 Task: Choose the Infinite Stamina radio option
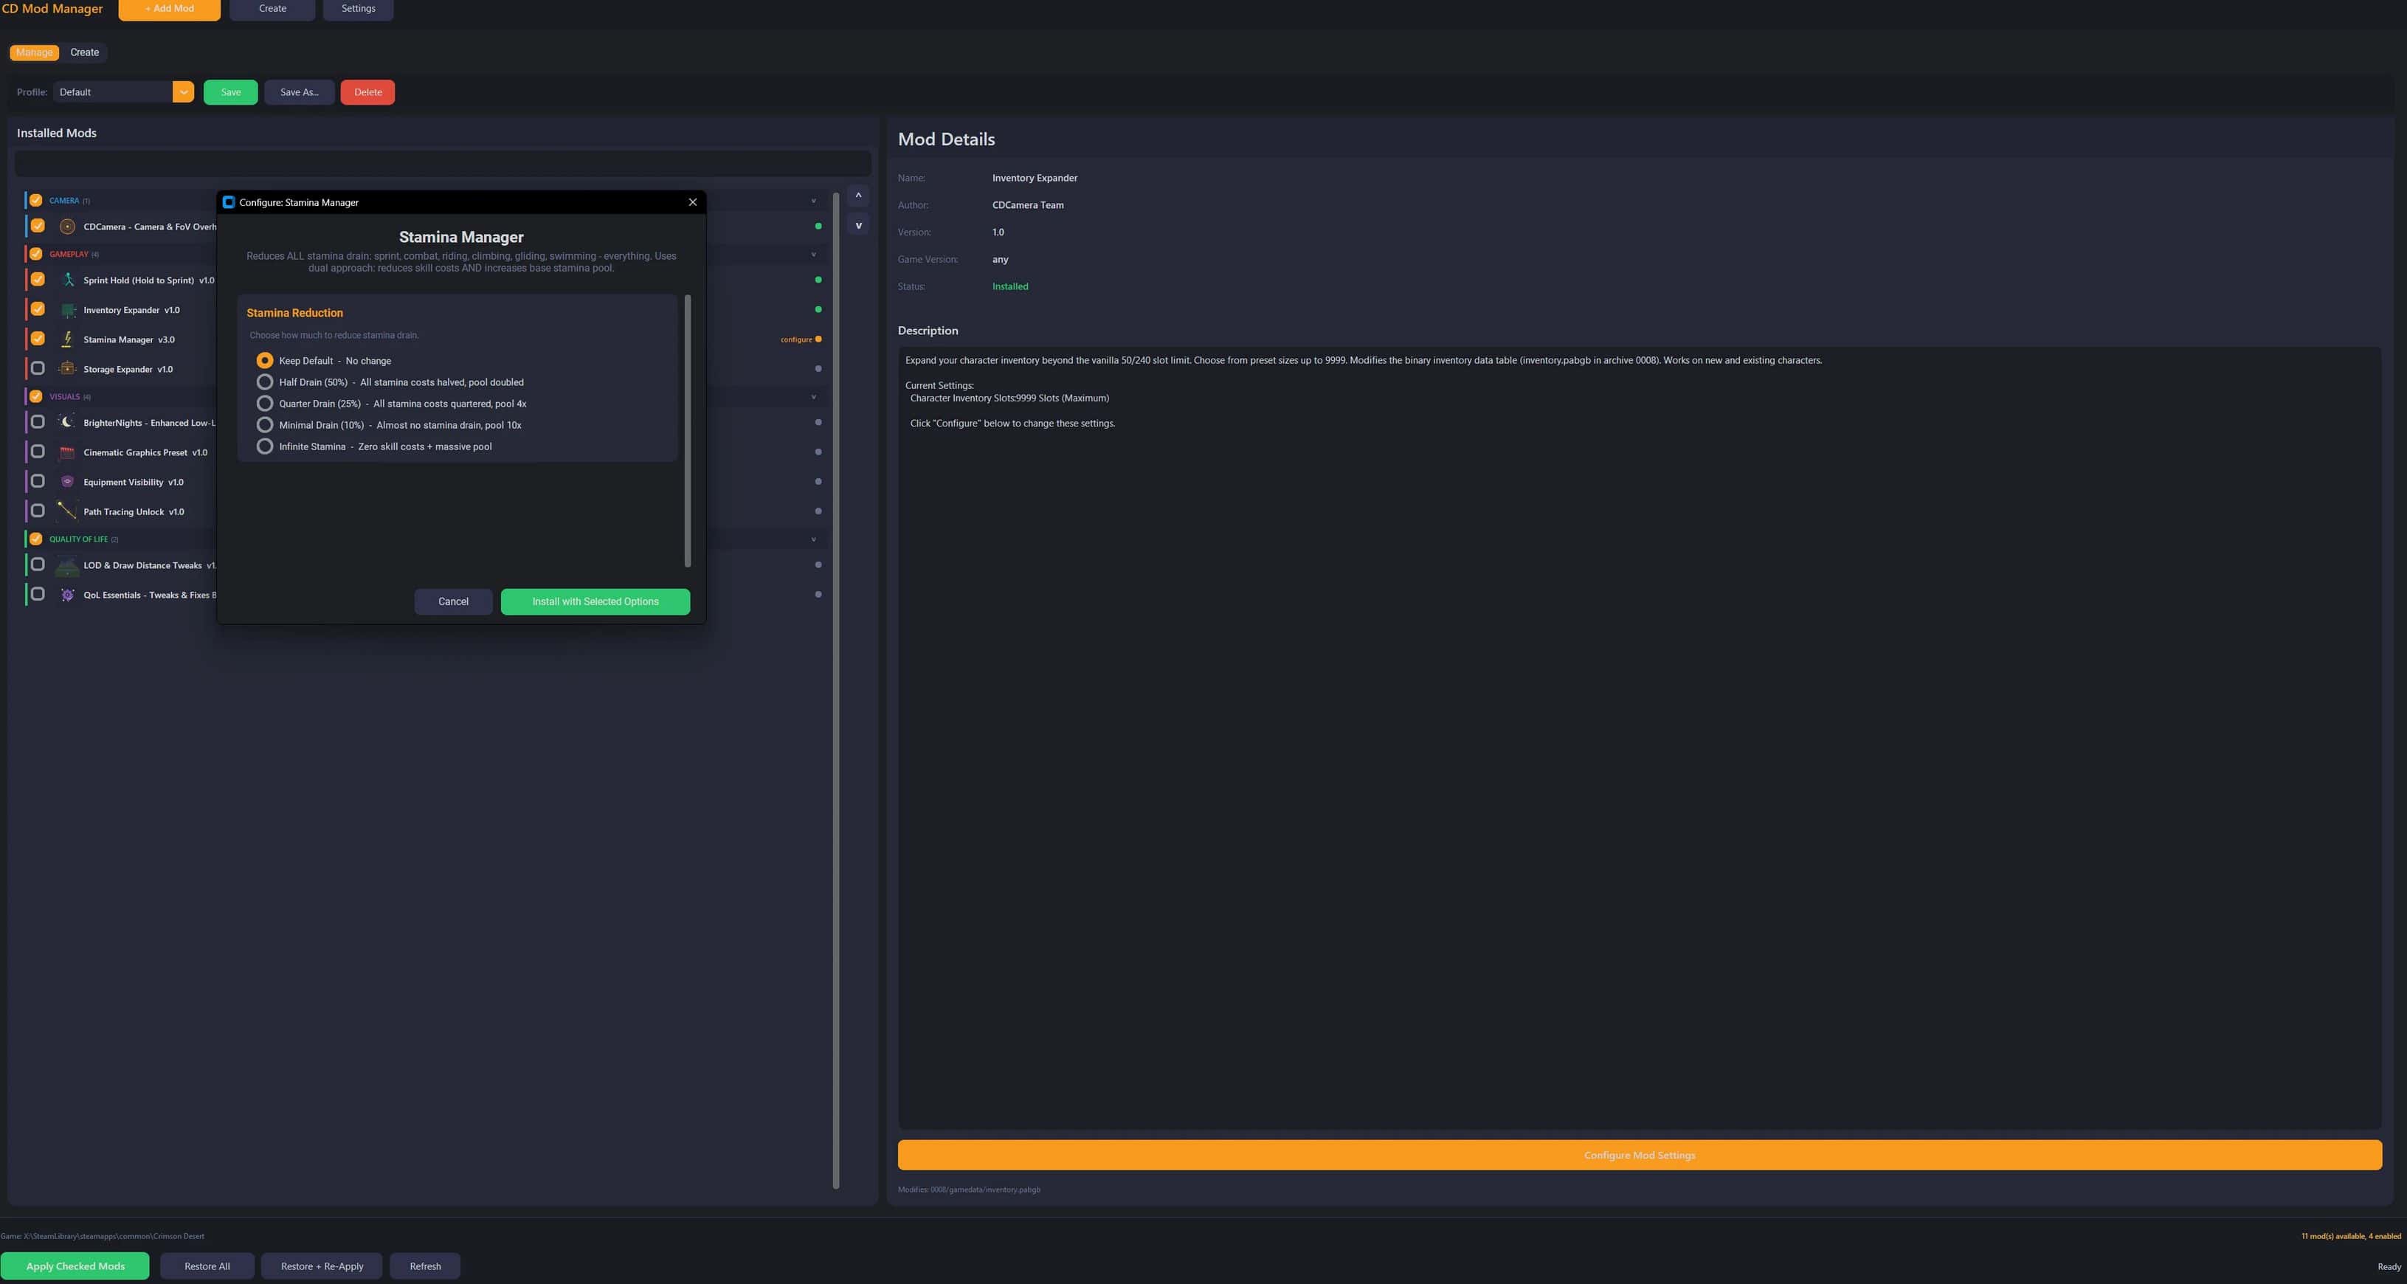[264, 446]
